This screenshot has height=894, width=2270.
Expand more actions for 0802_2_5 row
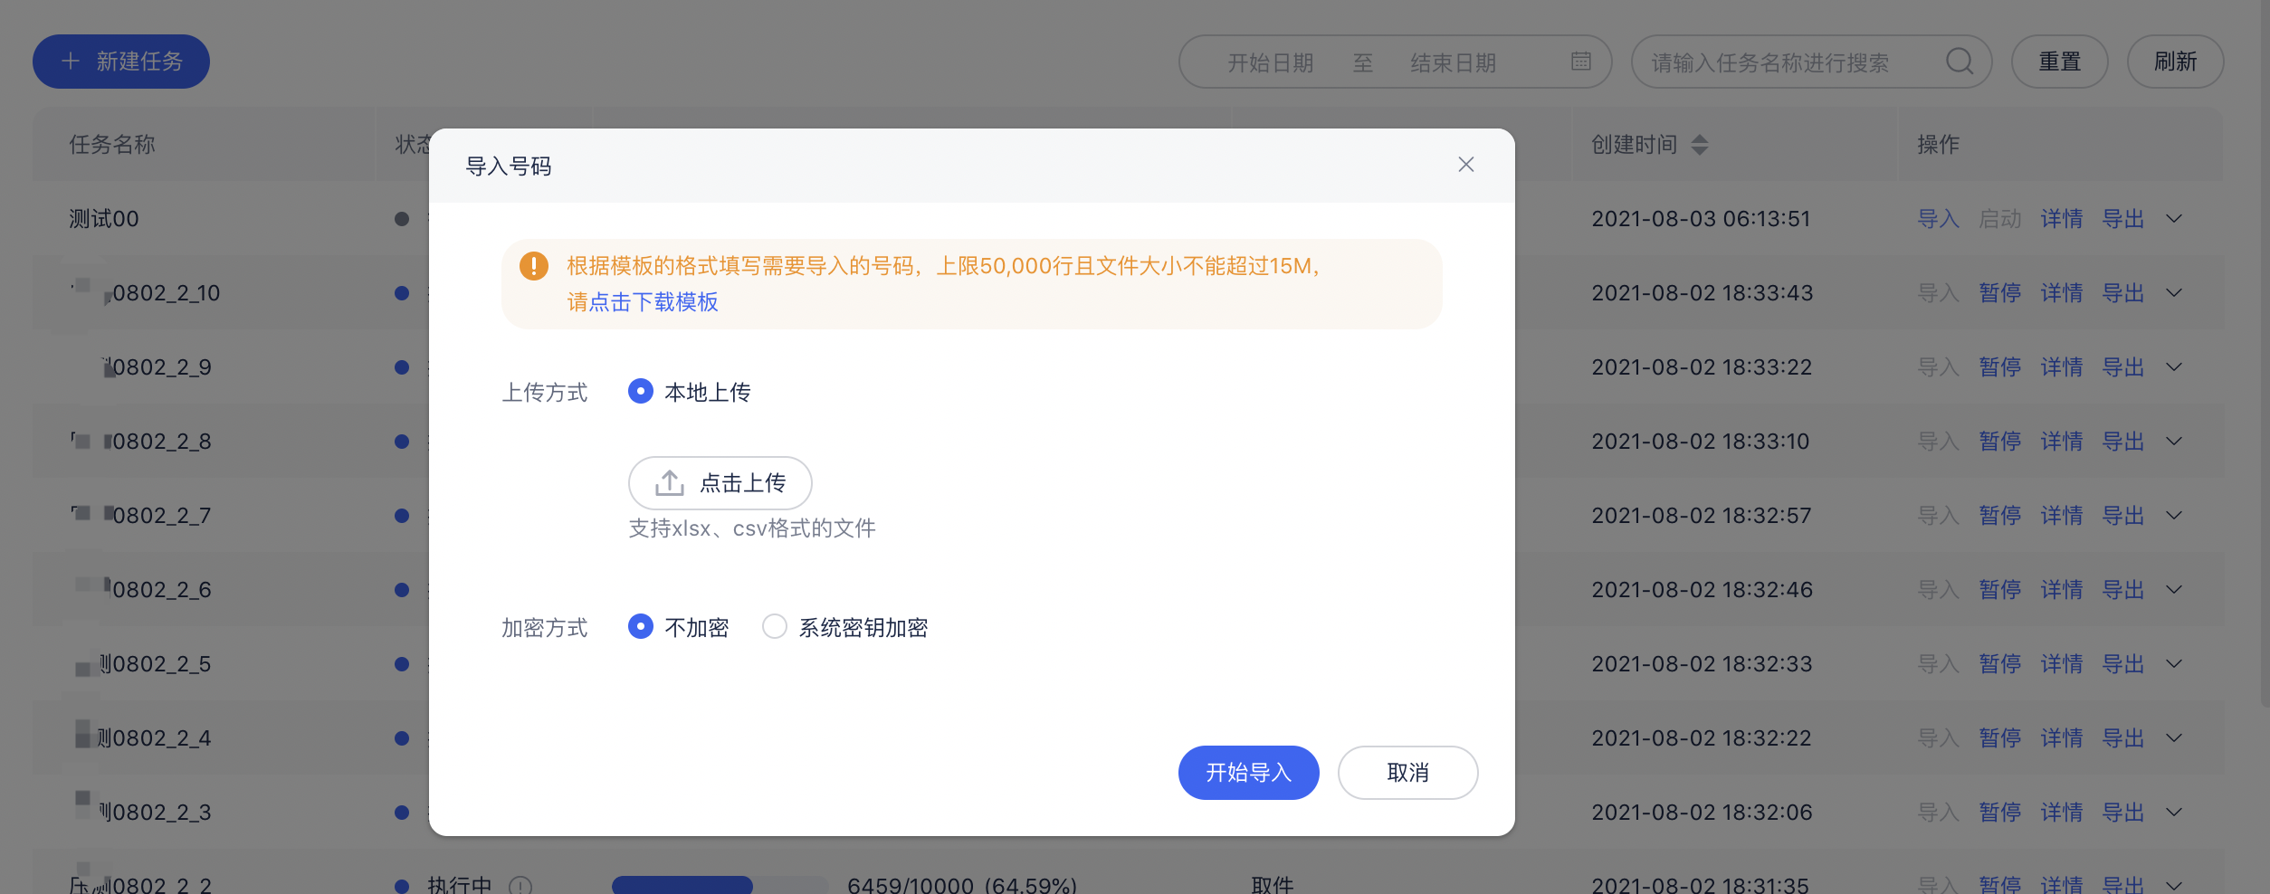point(2174,664)
